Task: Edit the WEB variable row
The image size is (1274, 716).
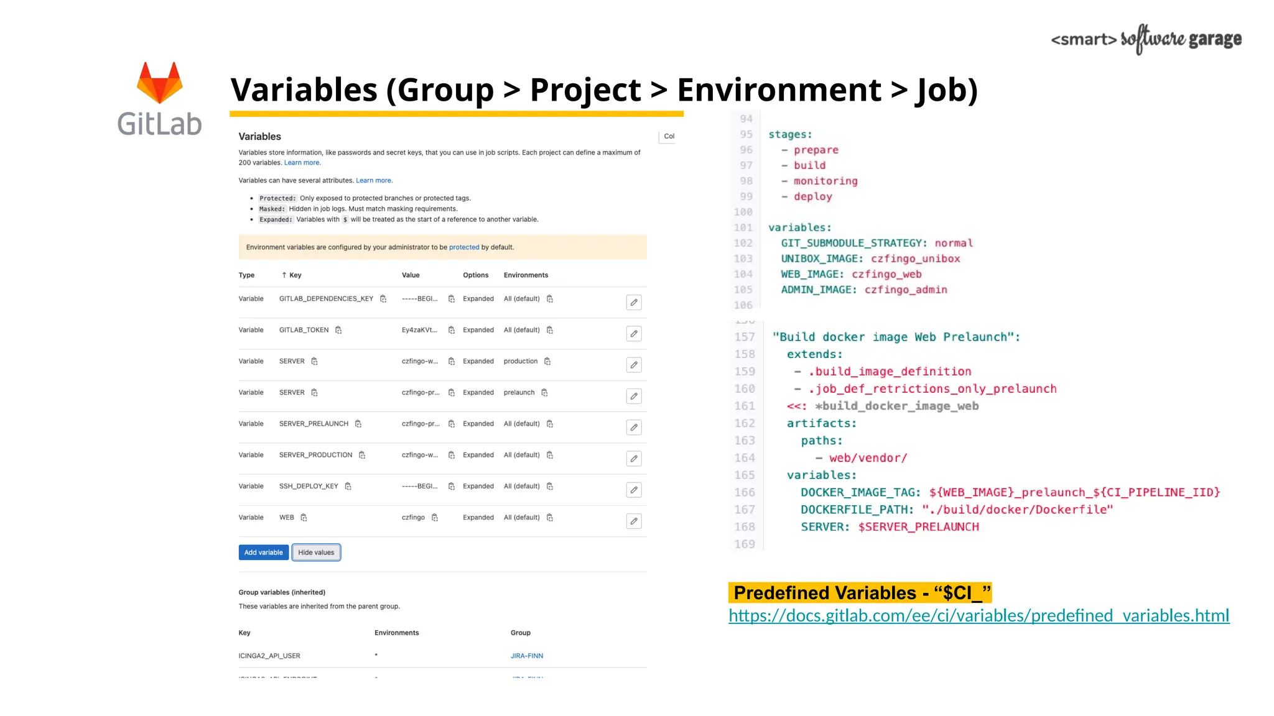Action: [x=633, y=521]
